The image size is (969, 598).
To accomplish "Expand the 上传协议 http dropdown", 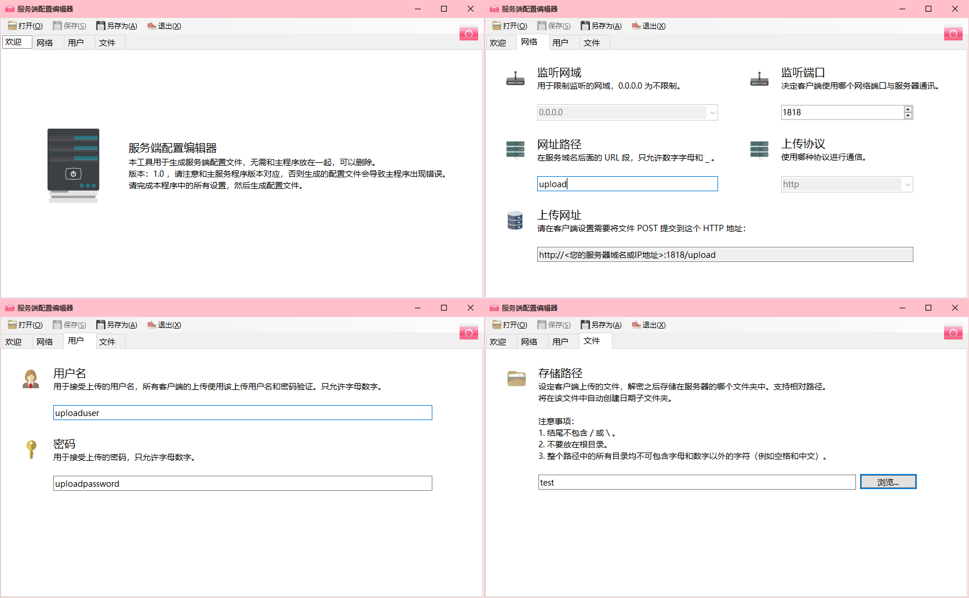I will (908, 184).
